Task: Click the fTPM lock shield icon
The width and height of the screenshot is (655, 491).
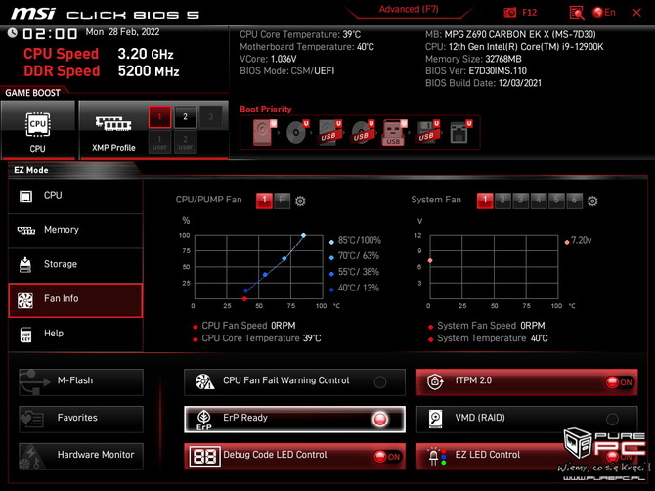Action: [x=435, y=381]
